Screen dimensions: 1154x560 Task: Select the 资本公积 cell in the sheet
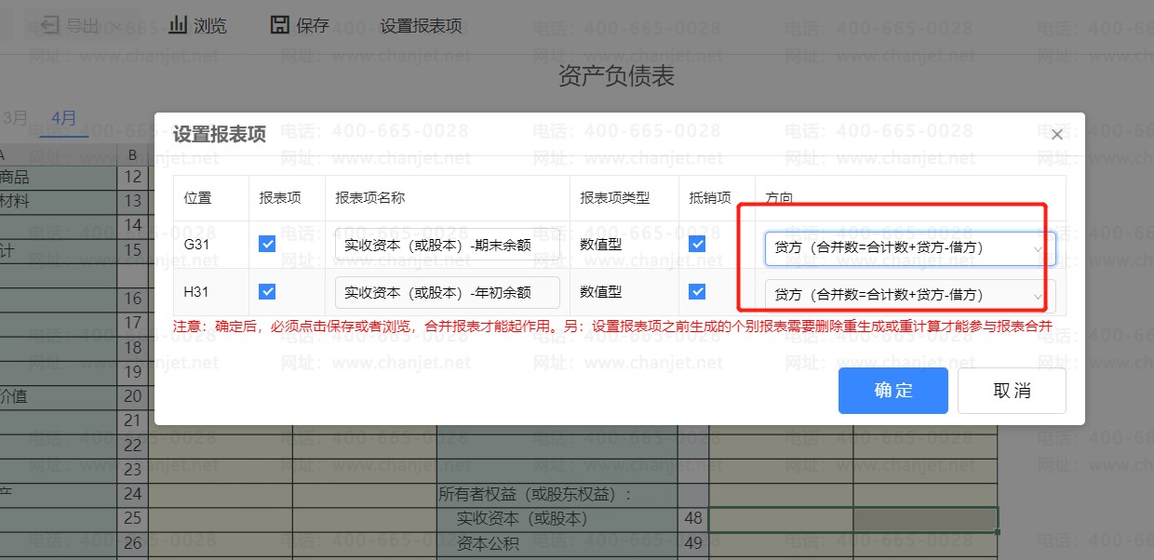tap(488, 543)
